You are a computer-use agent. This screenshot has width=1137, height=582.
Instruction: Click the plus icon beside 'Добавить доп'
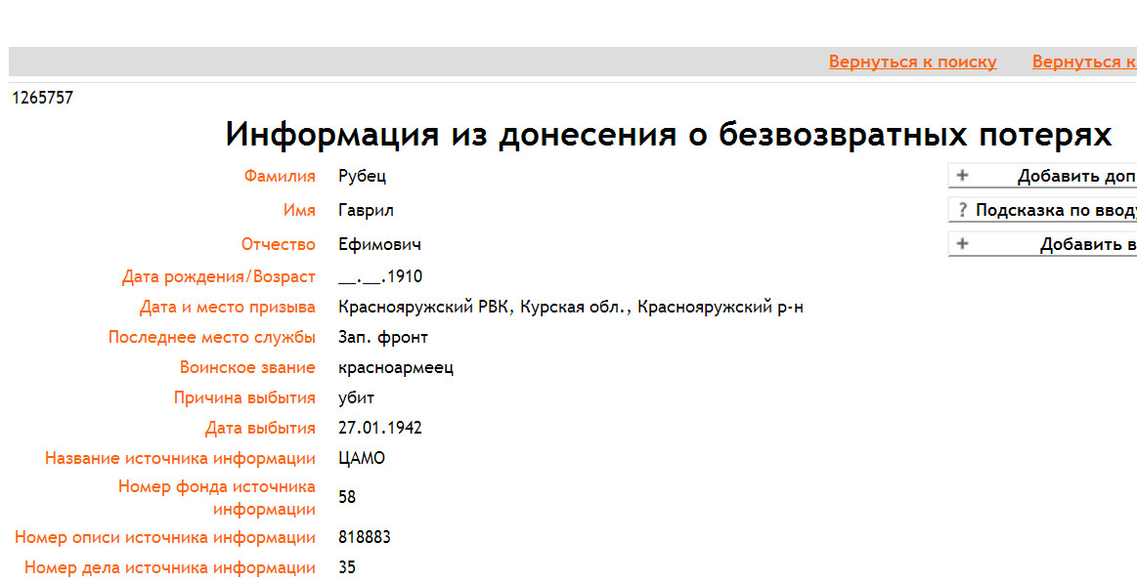[962, 176]
